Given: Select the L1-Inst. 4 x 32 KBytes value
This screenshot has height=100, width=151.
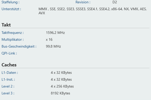Looking at the screenshot, I should click(x=61, y=80).
